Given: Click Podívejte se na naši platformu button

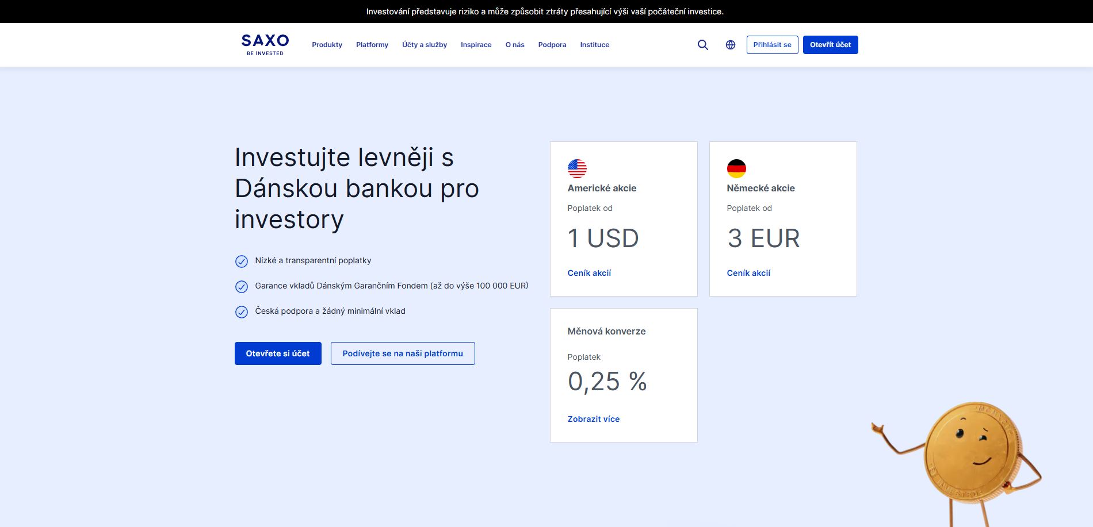Looking at the screenshot, I should (x=403, y=353).
